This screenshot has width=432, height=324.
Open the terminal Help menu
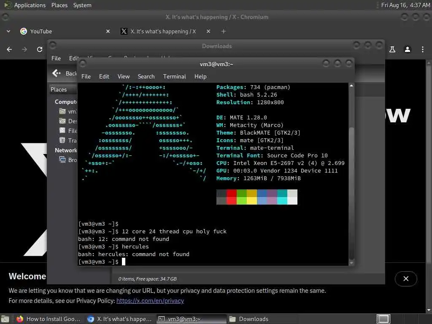point(200,77)
